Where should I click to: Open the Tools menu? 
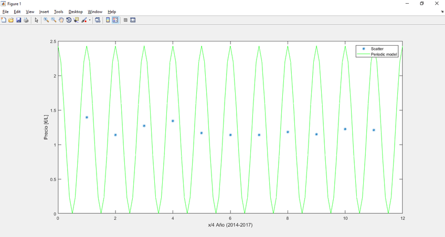click(x=58, y=12)
